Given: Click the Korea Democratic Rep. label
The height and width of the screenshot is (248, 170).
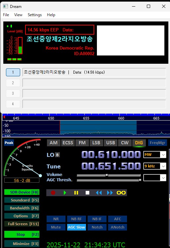Looking at the screenshot, I should [70, 48].
